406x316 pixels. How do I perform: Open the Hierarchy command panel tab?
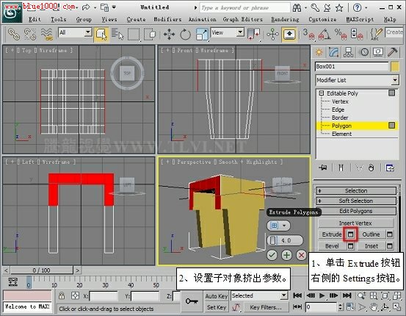point(348,52)
